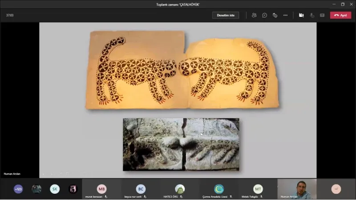Click the share content icon
This screenshot has height=200, width=356.
click(x=322, y=15)
